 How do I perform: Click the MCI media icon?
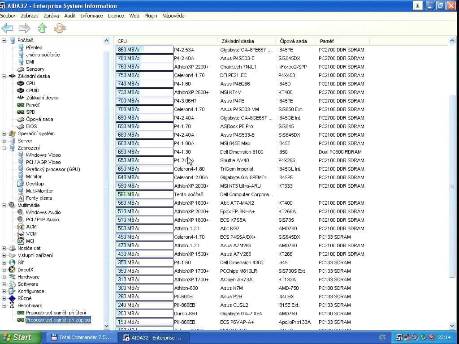21,241
